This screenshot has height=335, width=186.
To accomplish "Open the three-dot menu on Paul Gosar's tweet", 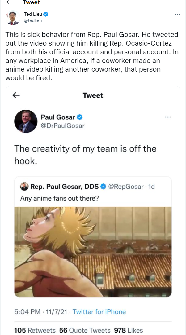I will pos(168,117).
